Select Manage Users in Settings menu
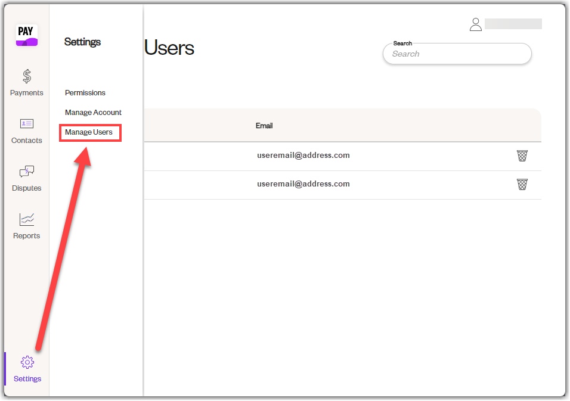 [89, 132]
